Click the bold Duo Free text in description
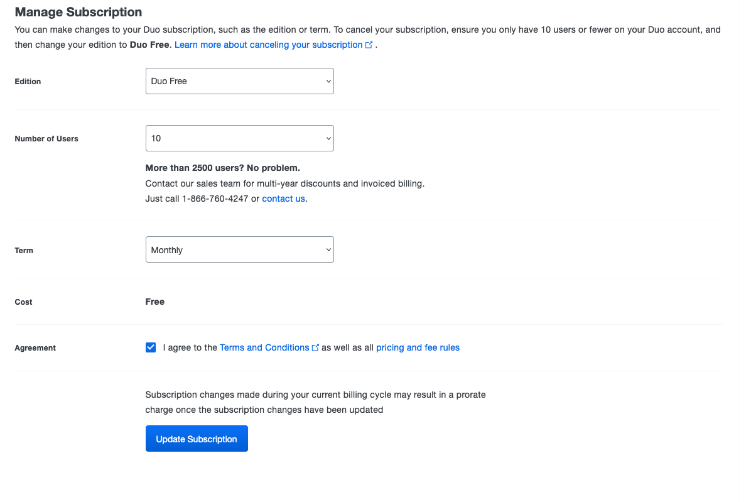This screenshot has height=502, width=751. 149,45
